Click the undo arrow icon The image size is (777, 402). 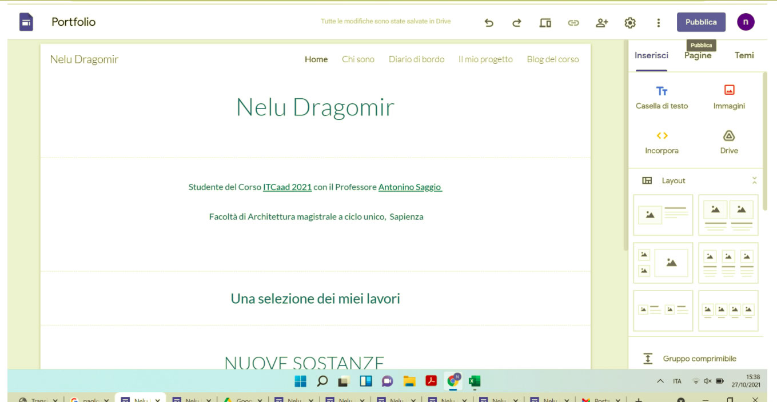tap(489, 23)
